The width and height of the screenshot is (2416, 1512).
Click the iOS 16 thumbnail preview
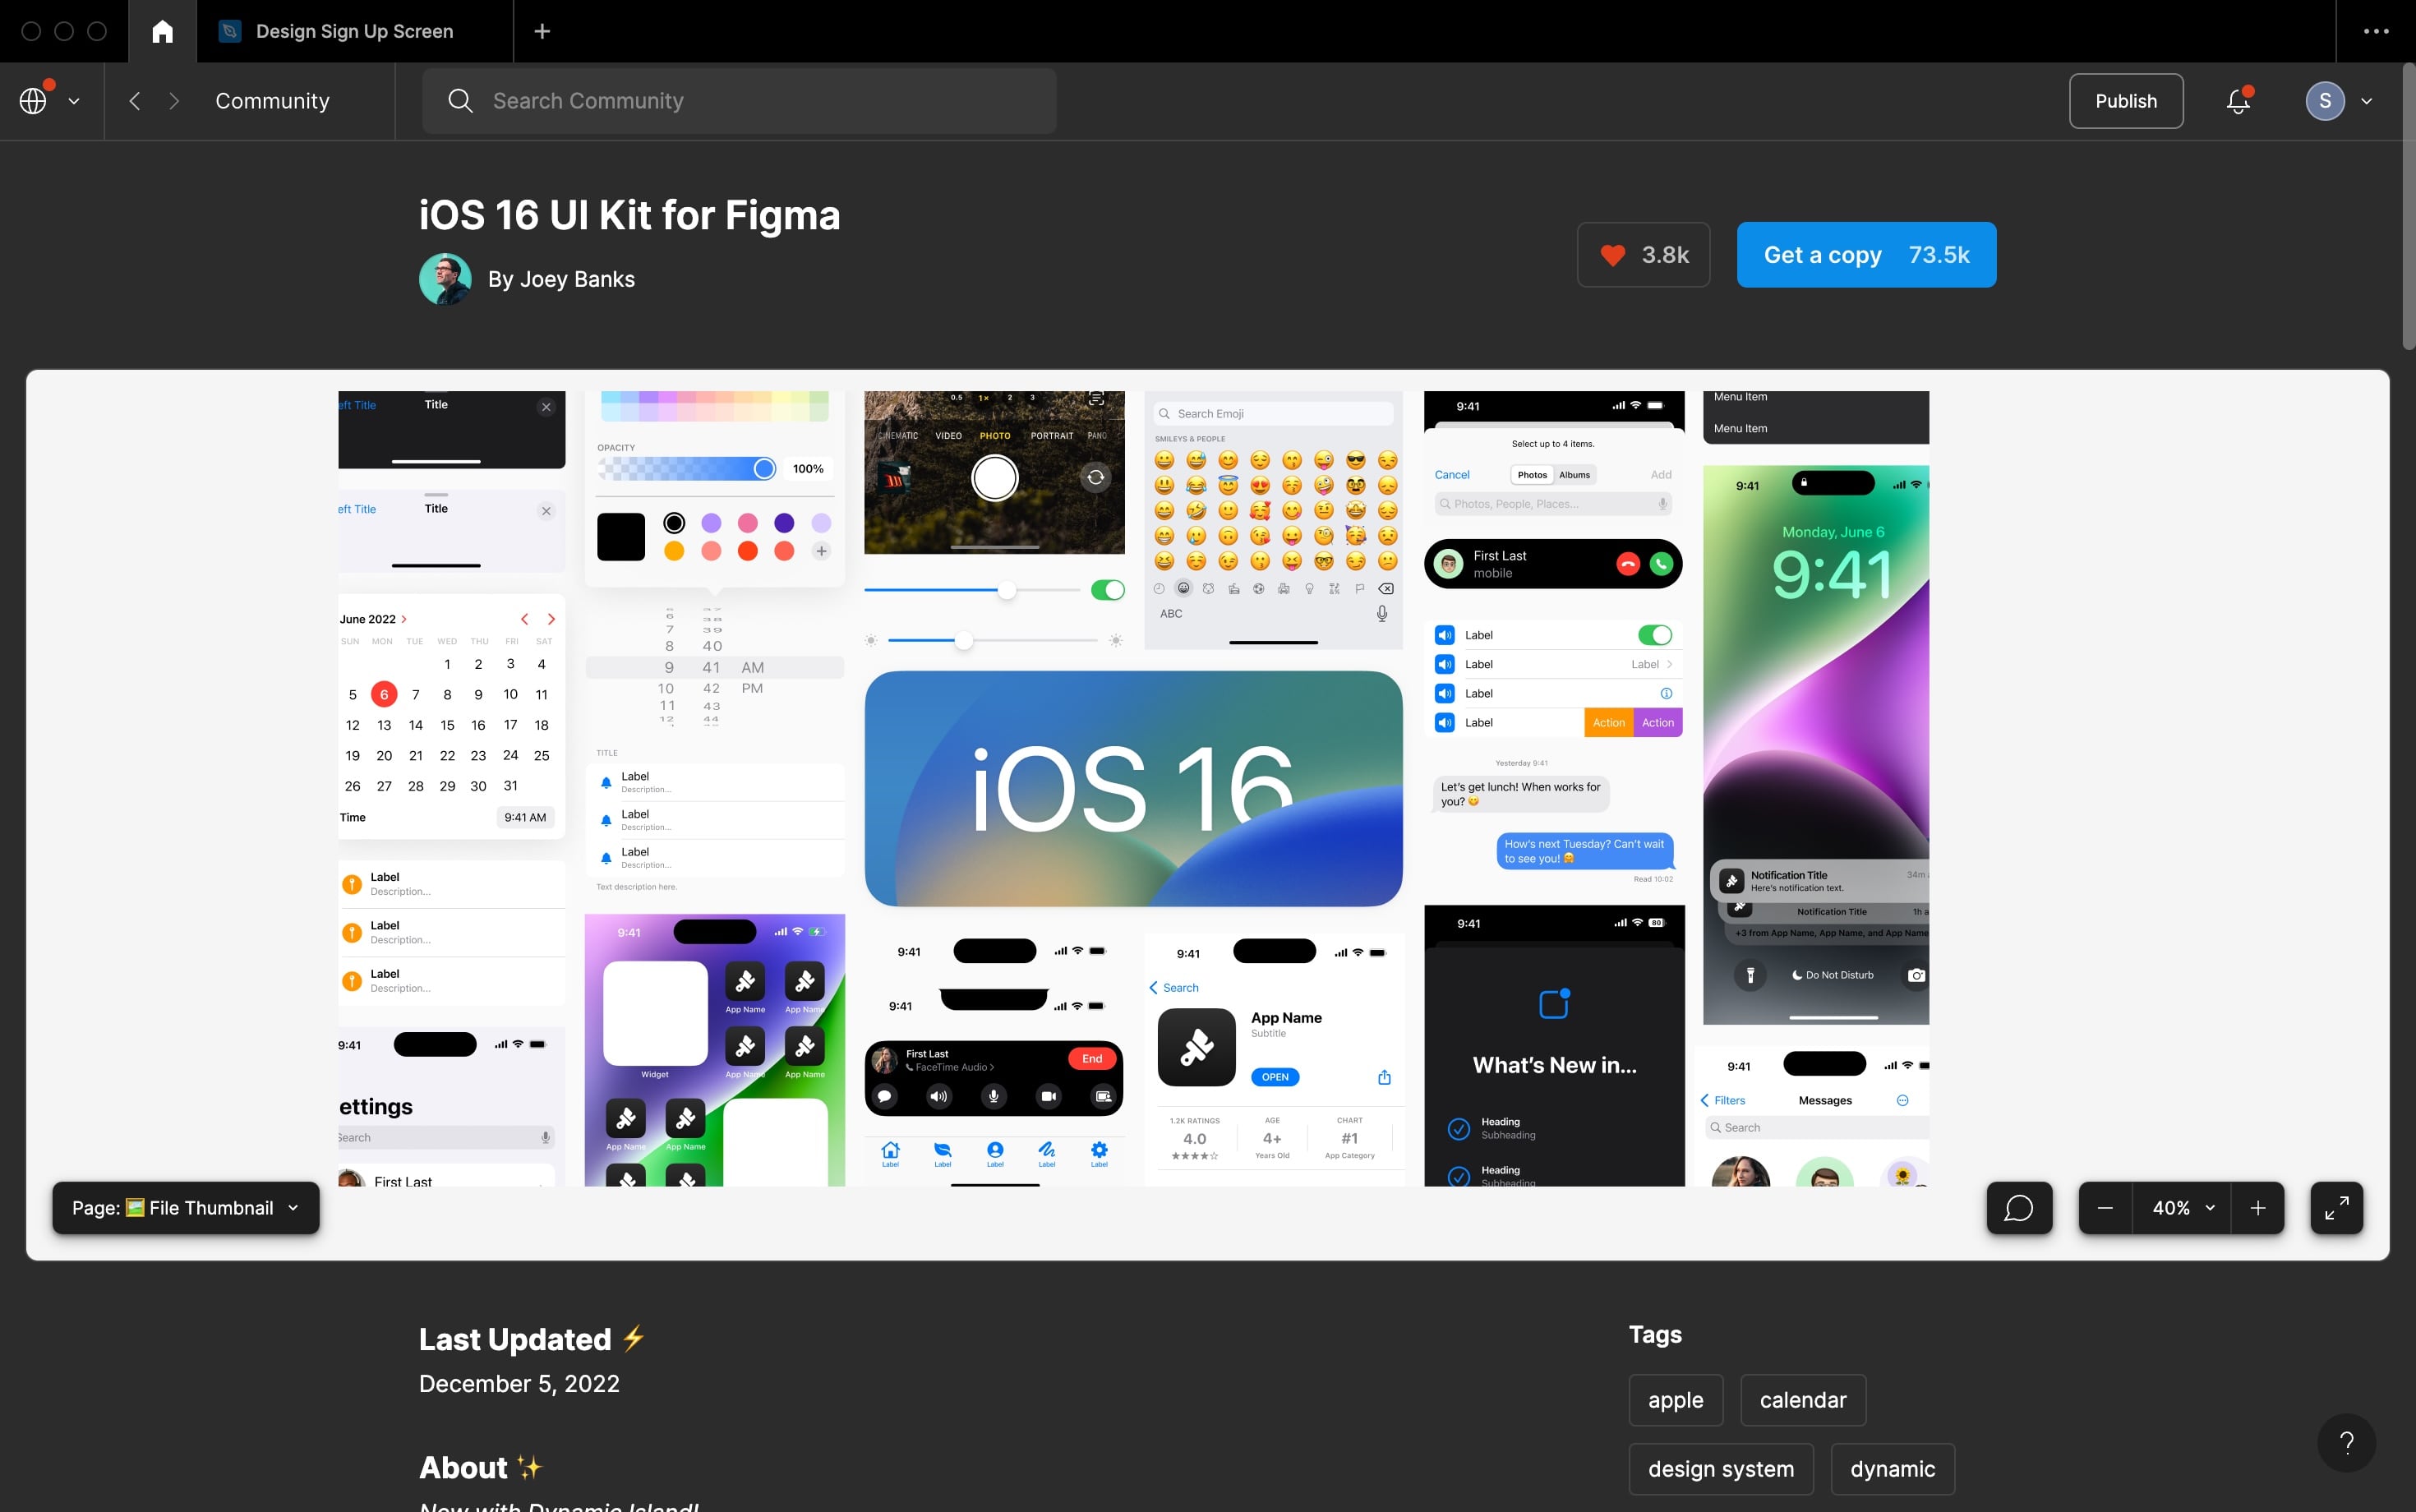click(x=1134, y=789)
